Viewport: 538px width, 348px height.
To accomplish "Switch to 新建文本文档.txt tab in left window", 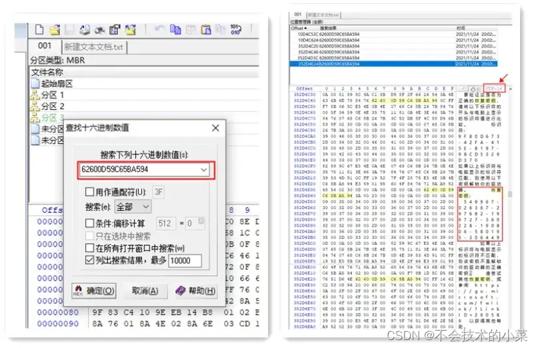I will tap(94, 47).
